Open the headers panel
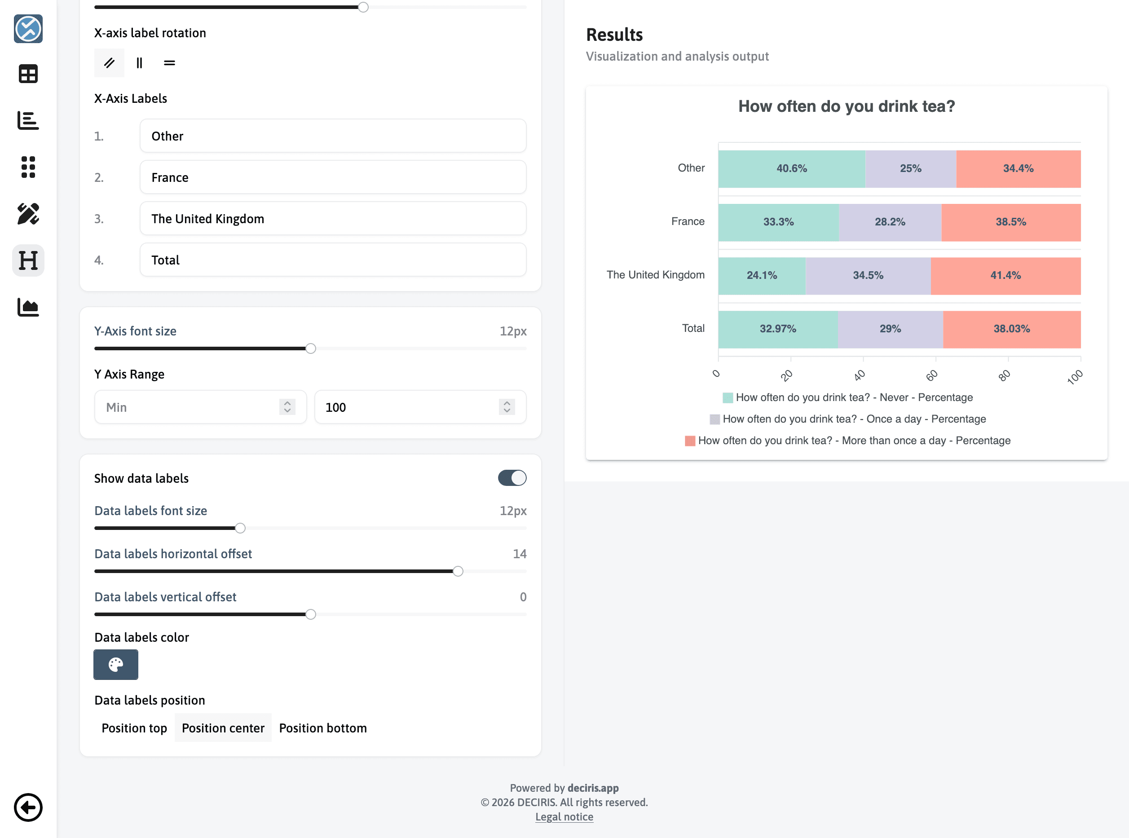 click(28, 260)
